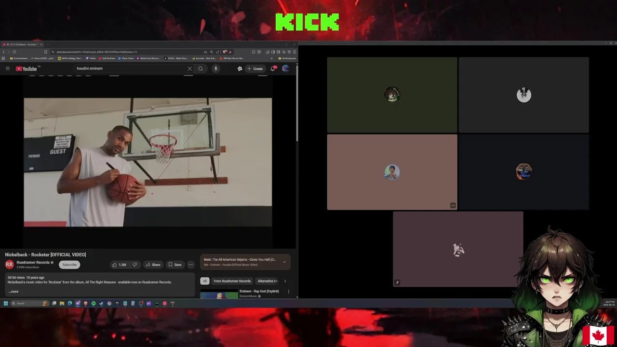The width and height of the screenshot is (617, 347).
Task: Open the apps grid in the bookmarks bar
Action: click(x=3, y=58)
